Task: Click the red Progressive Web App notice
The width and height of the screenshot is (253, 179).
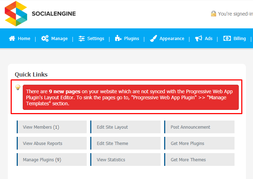Action: 131,97
